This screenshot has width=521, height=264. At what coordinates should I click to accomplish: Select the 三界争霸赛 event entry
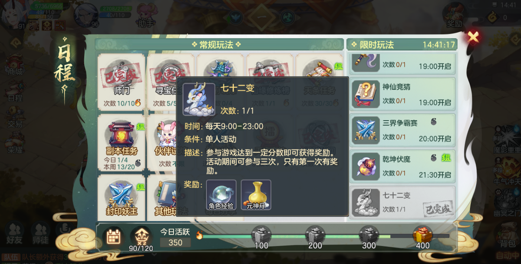click(402, 130)
